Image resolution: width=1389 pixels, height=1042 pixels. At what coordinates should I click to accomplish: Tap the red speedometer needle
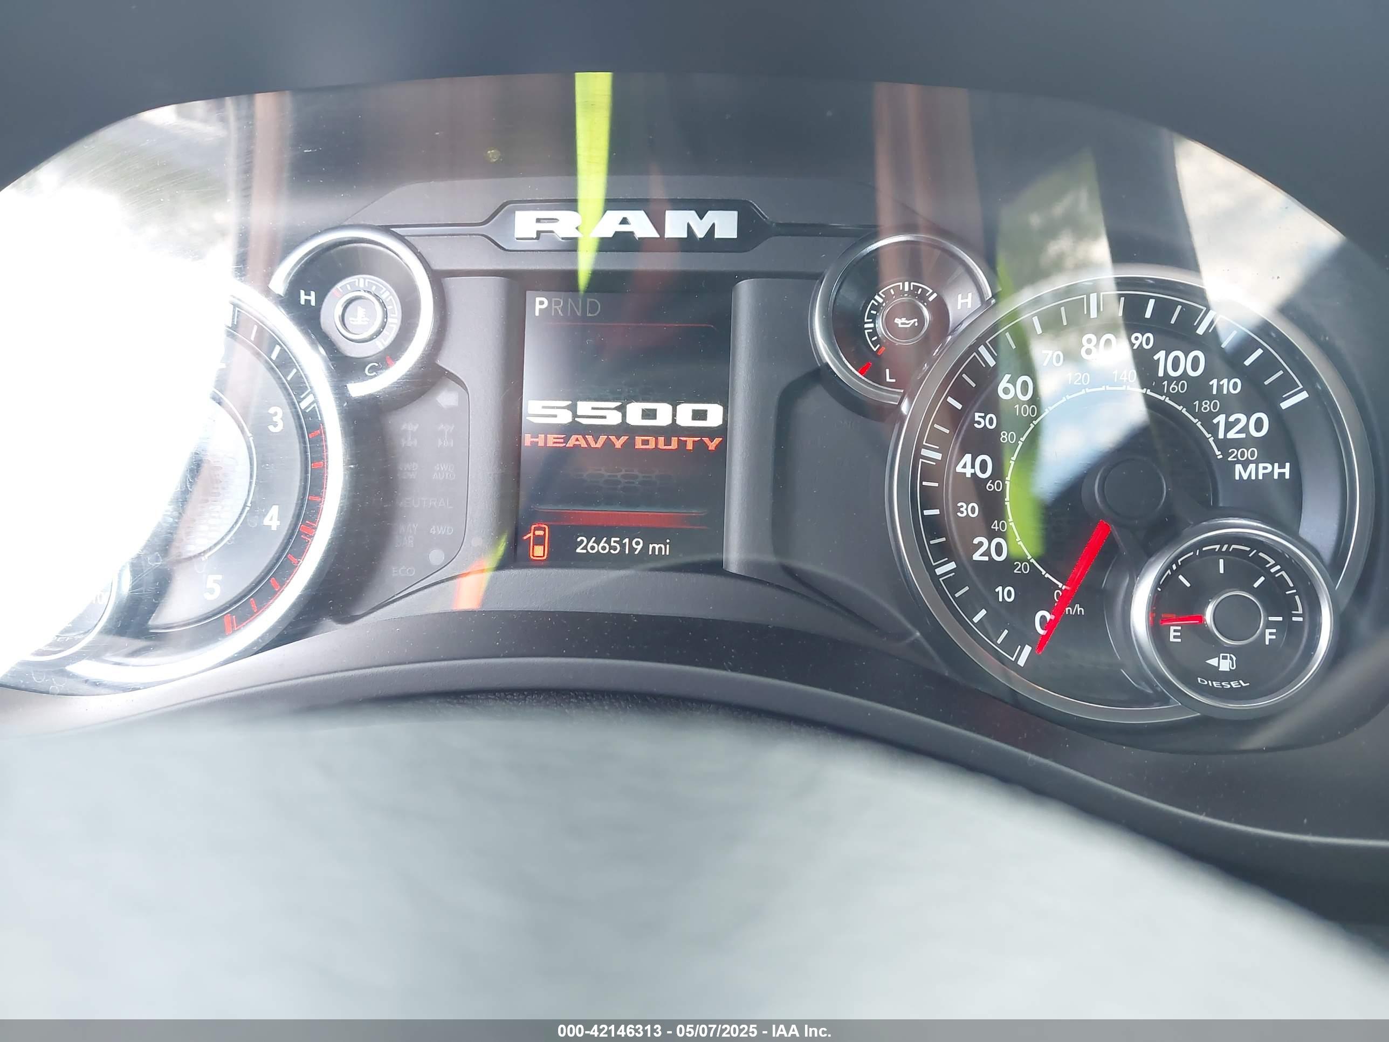1072,587
